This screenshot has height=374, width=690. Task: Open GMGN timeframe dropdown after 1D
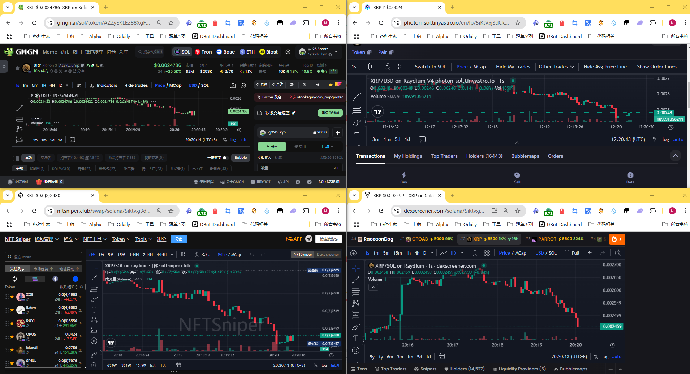pos(68,85)
